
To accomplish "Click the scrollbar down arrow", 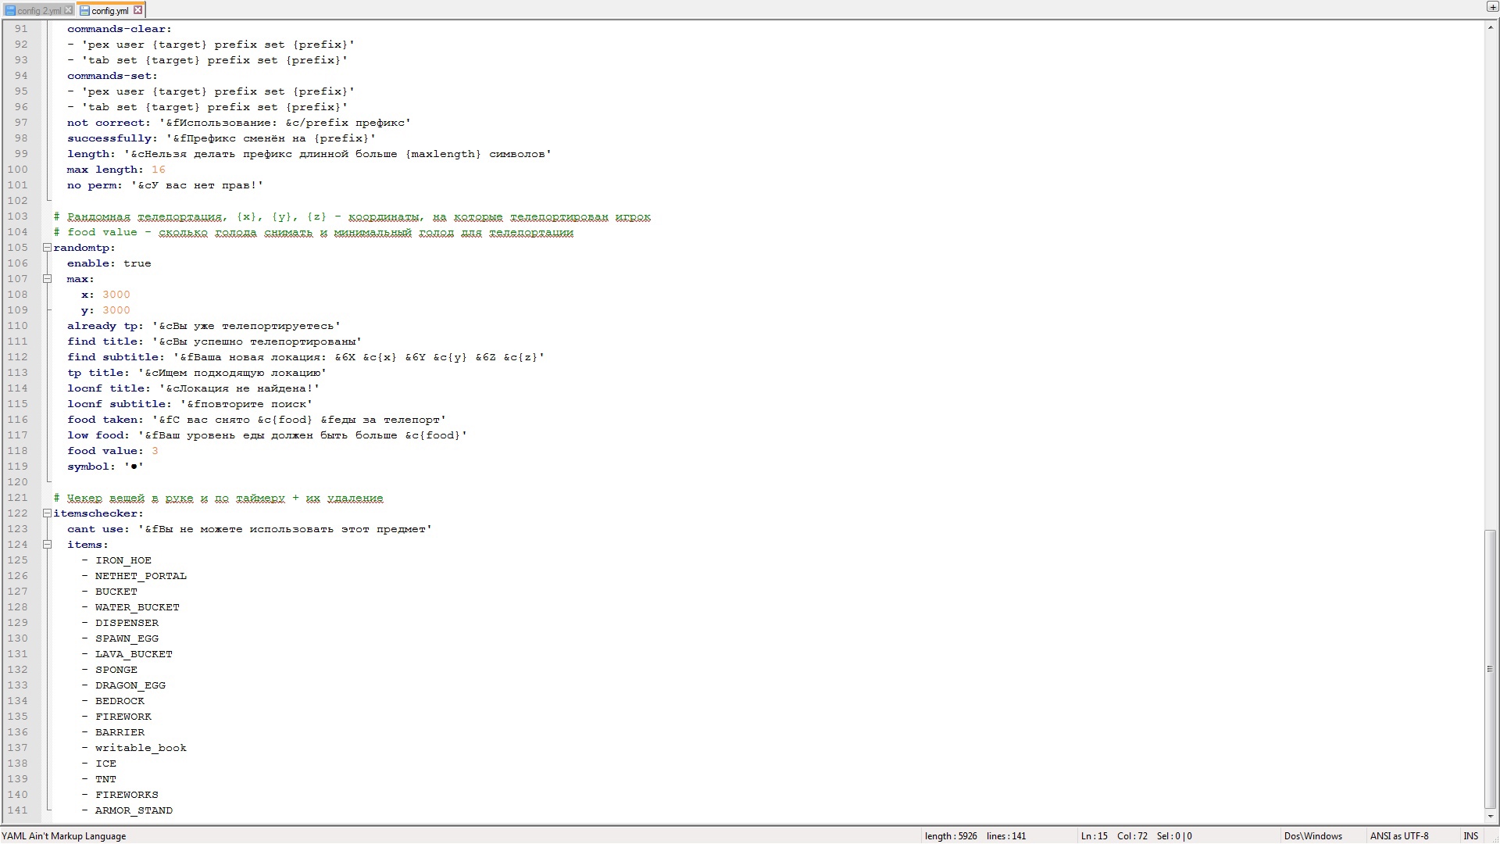I will click(x=1491, y=817).
